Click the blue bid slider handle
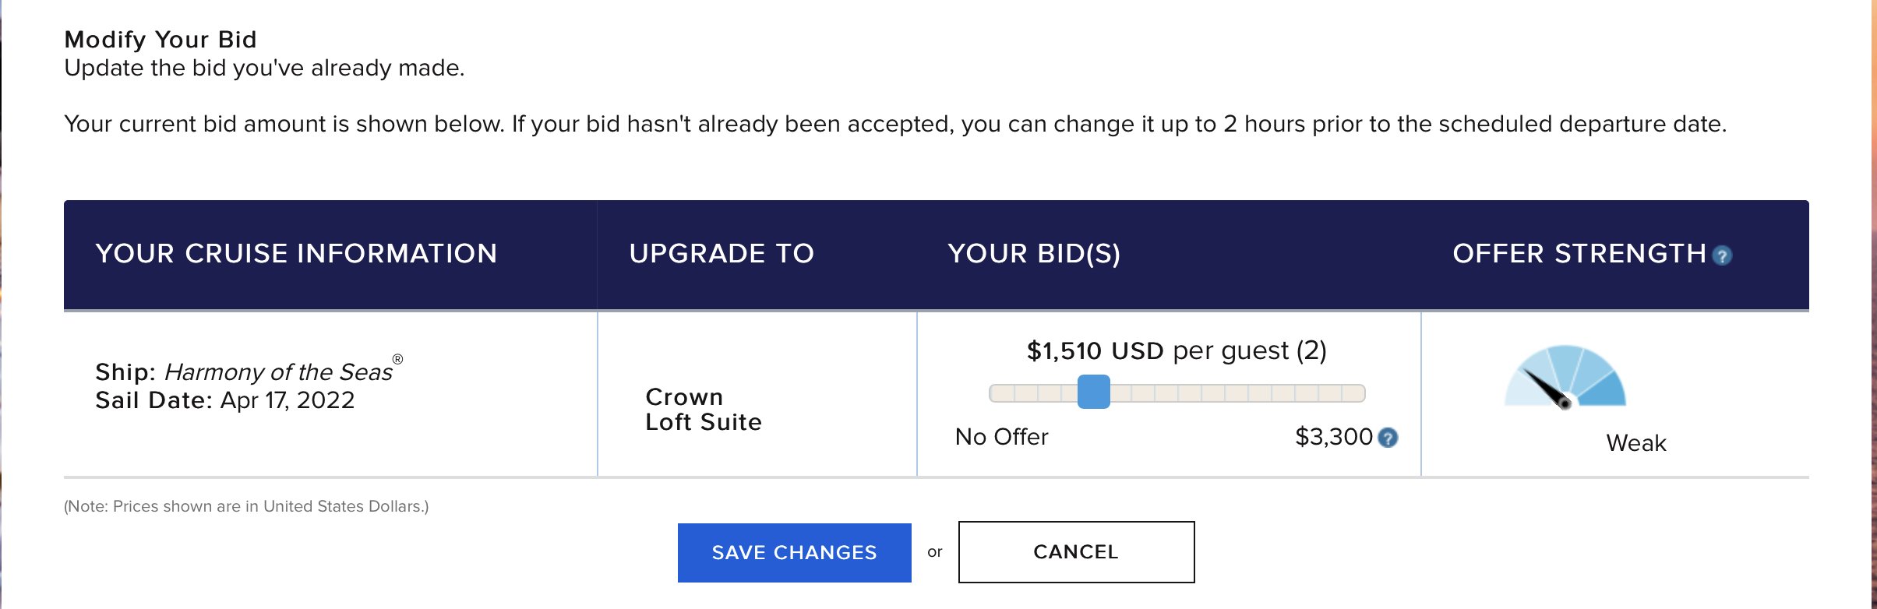This screenshot has width=1877, height=609. tap(1093, 392)
